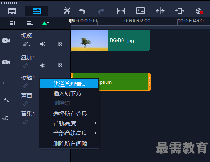Click the 00:00:02:00 ruler mark
This screenshot has height=162, width=210.
click(137, 21)
